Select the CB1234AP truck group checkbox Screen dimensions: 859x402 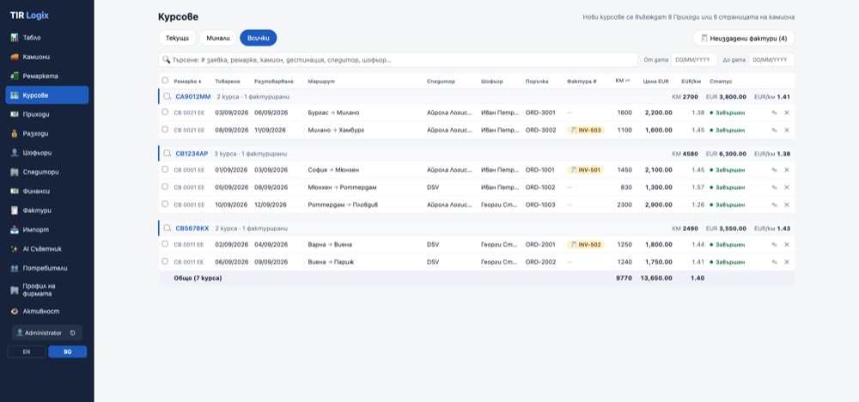(168, 154)
